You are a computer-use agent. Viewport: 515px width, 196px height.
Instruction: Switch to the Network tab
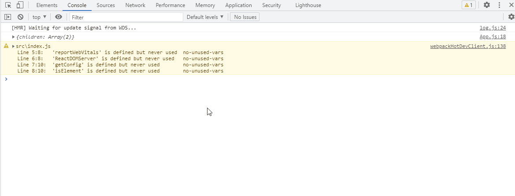coord(135,5)
